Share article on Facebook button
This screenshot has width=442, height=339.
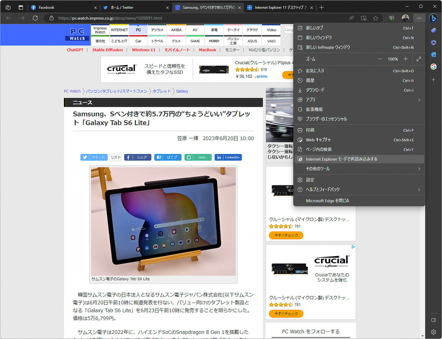pos(138,157)
